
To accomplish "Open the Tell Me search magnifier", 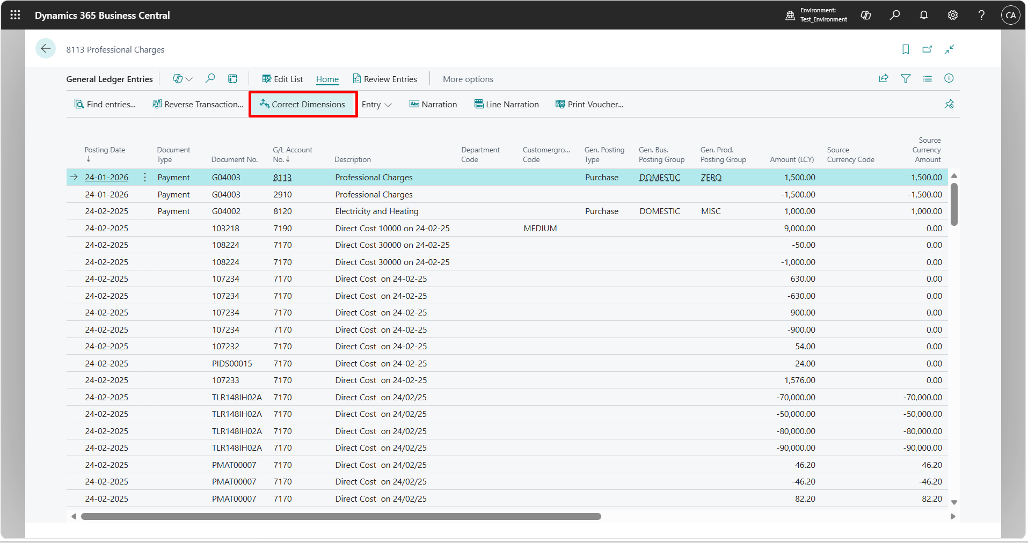I will 895,15.
